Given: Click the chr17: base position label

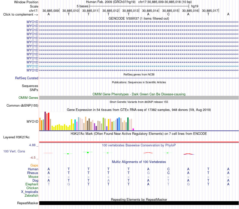Looking at the screenshot, I should [33, 11].
